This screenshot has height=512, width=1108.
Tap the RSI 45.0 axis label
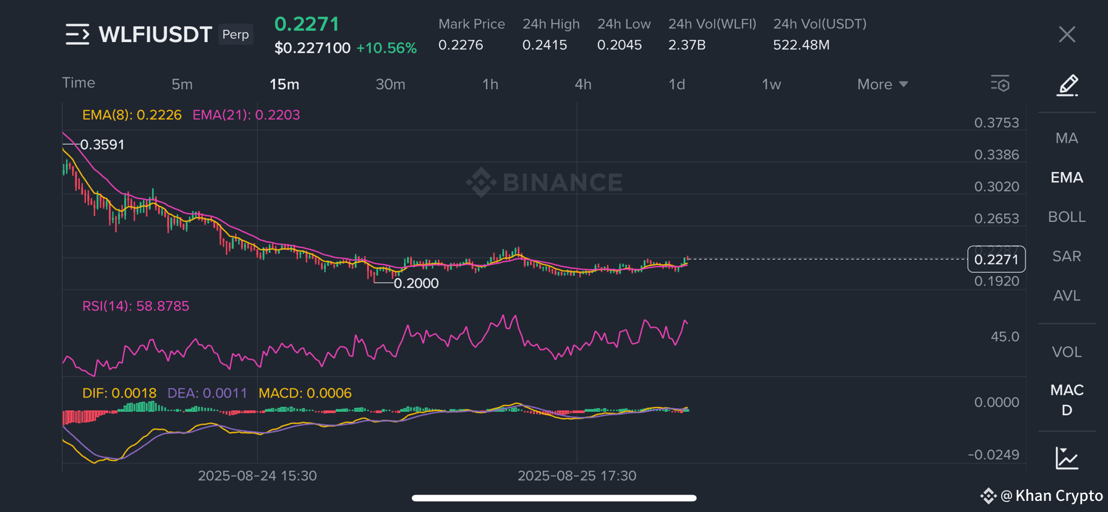(x=1005, y=337)
